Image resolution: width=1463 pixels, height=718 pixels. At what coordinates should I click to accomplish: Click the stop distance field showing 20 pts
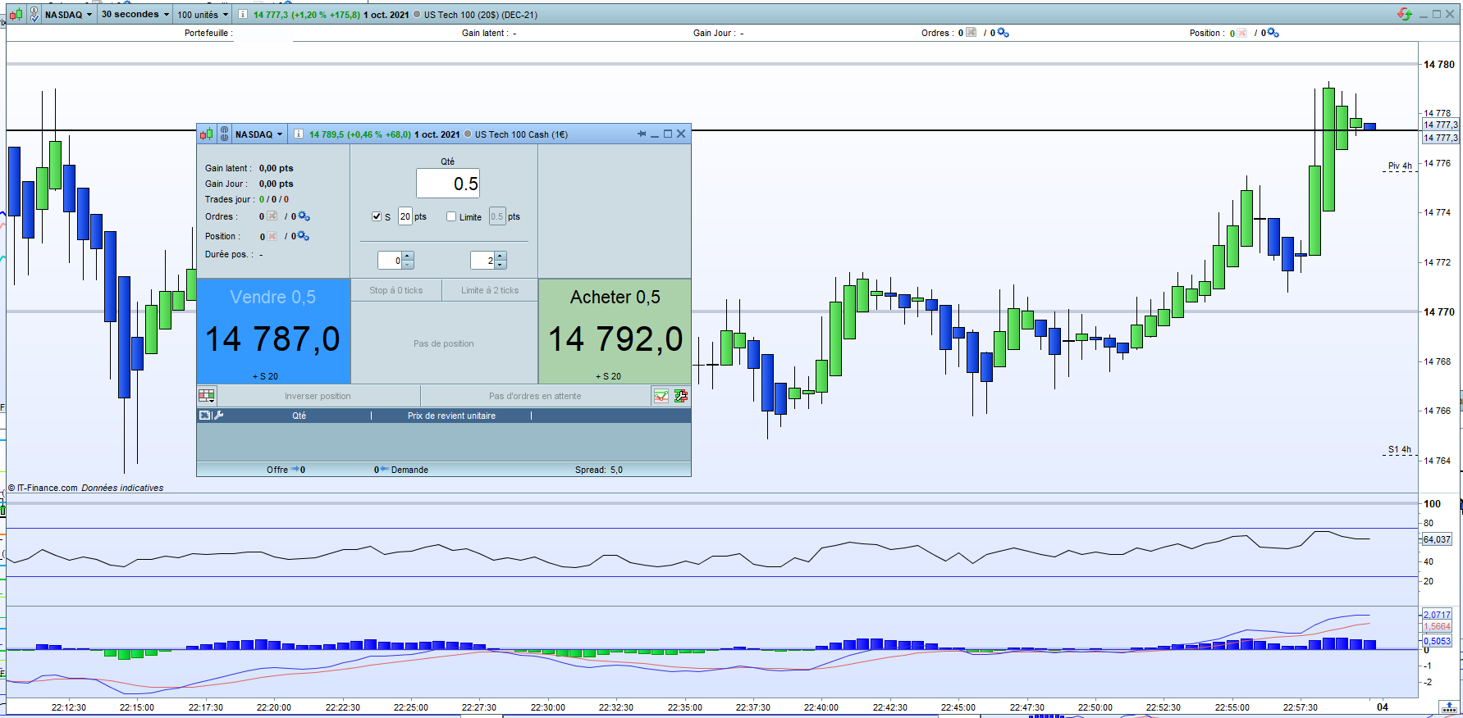(x=405, y=216)
